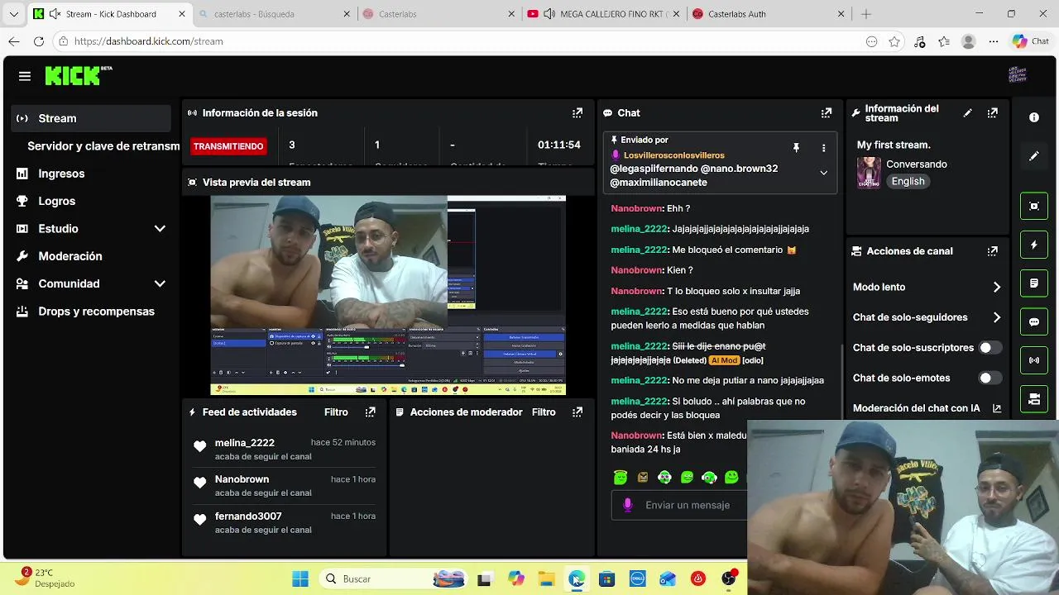
Task: Click Microsoft Edge taskbar icon
Action: 576,578
